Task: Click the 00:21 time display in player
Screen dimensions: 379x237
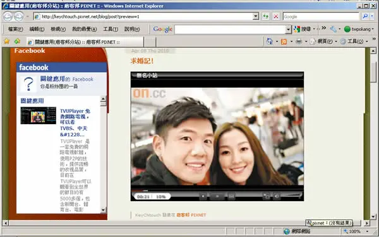Action: [x=143, y=197]
